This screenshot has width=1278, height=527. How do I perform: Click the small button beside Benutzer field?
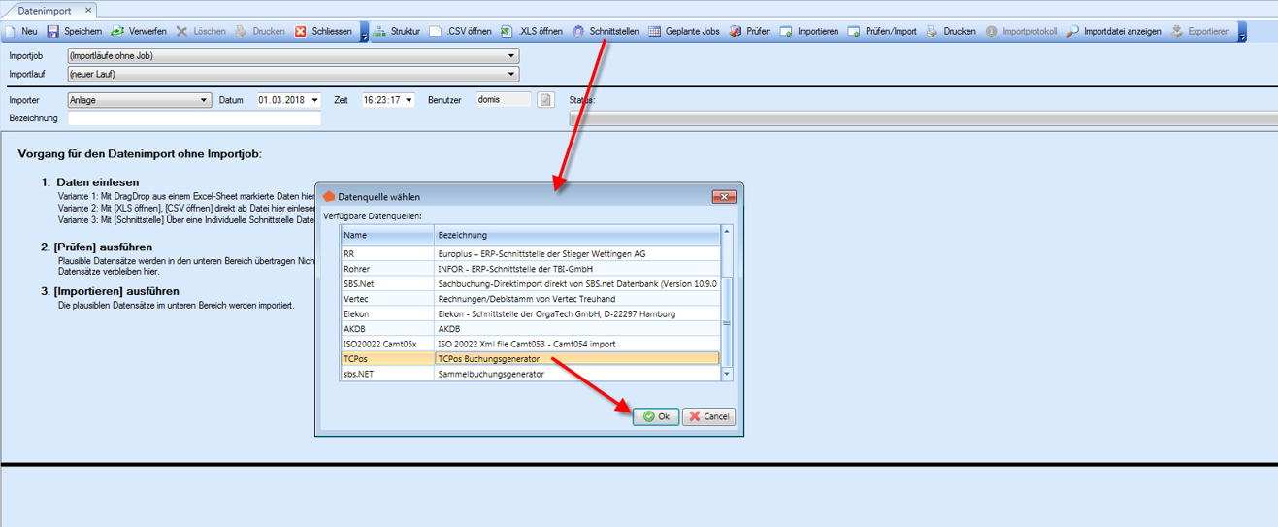pyautogui.click(x=546, y=99)
